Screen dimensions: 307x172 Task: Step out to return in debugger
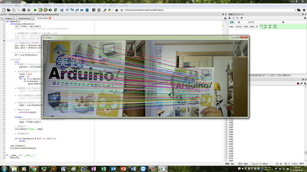coord(77,10)
